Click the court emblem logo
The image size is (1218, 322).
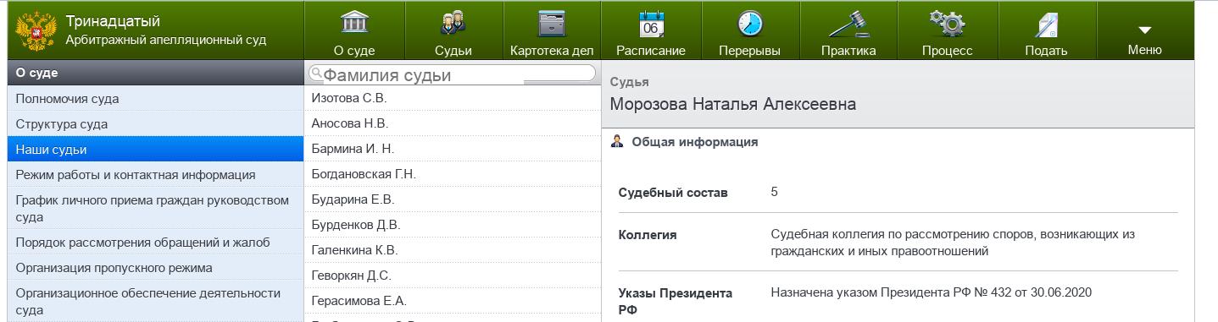[36, 30]
